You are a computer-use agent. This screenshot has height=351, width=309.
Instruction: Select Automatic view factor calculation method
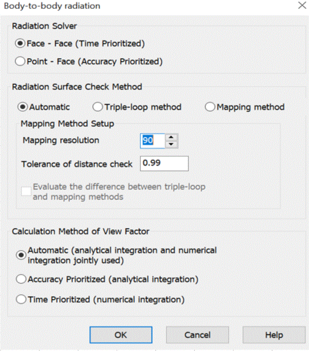21,255
